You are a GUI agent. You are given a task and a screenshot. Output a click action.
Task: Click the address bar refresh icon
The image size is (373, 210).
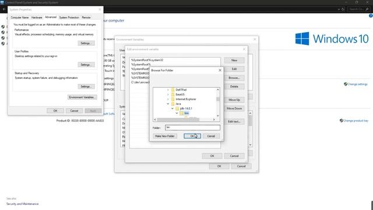343,9
